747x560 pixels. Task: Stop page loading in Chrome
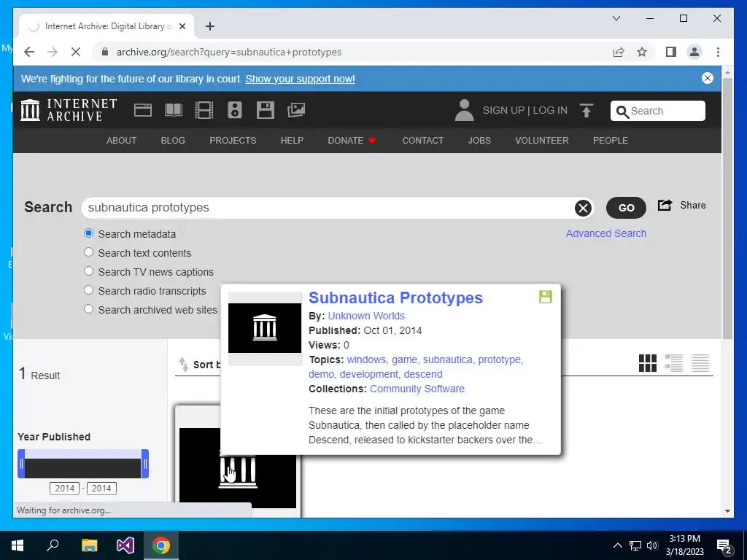76,52
